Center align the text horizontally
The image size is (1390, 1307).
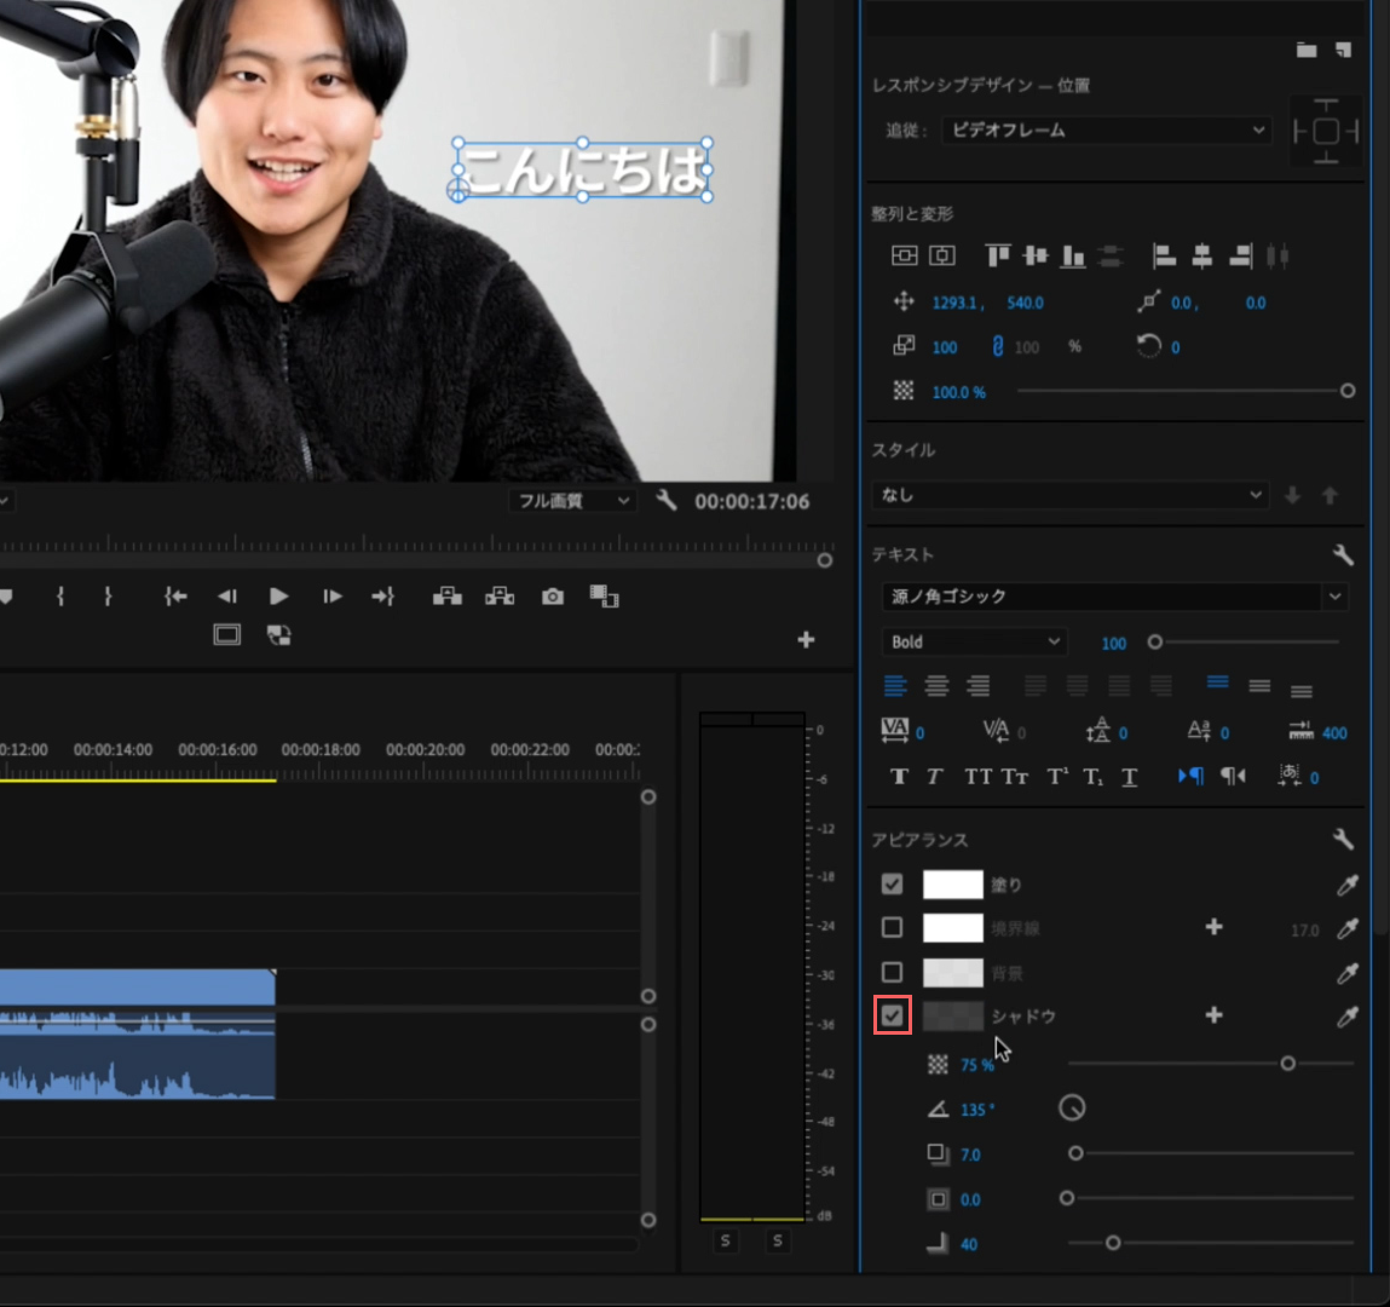click(936, 686)
